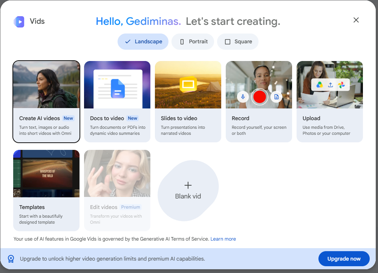Click the blue Docs icon on Docs to video card
378x273 pixels.
[x=118, y=88]
